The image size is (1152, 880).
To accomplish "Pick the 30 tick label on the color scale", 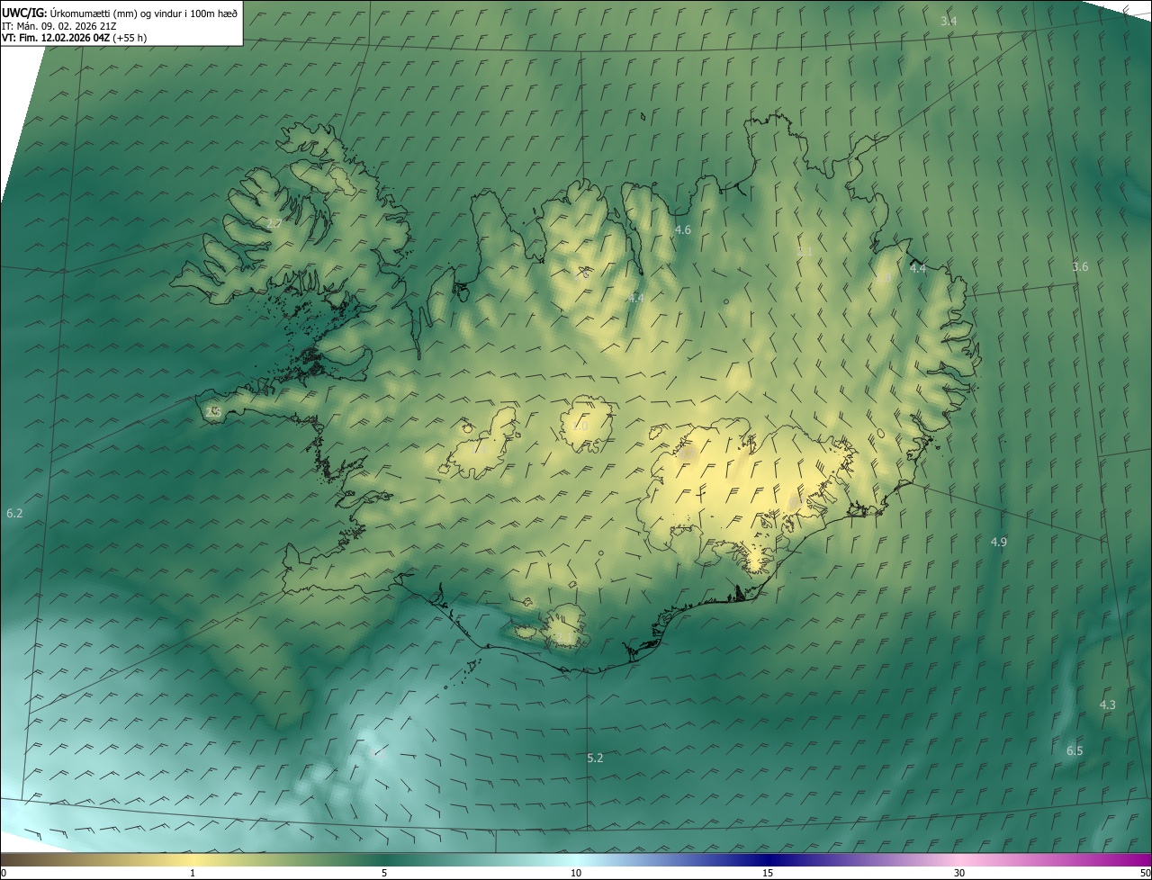I will point(959,873).
